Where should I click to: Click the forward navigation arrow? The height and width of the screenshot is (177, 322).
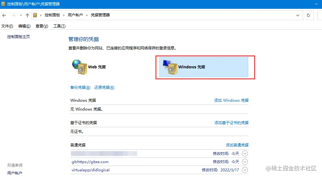14,15
